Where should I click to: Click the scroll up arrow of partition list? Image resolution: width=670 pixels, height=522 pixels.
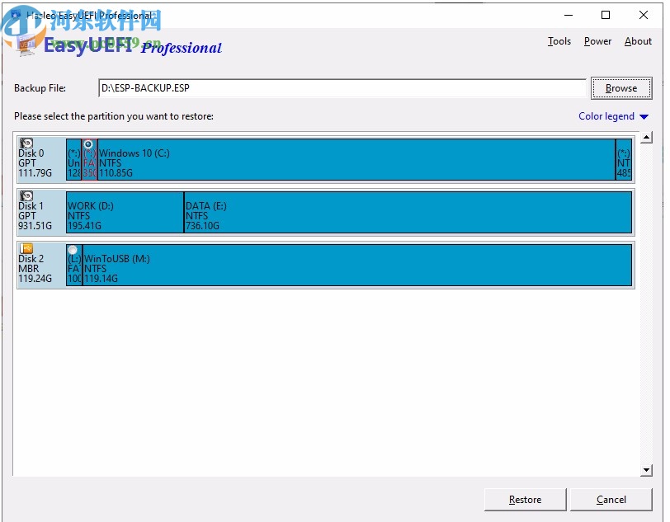coord(647,138)
